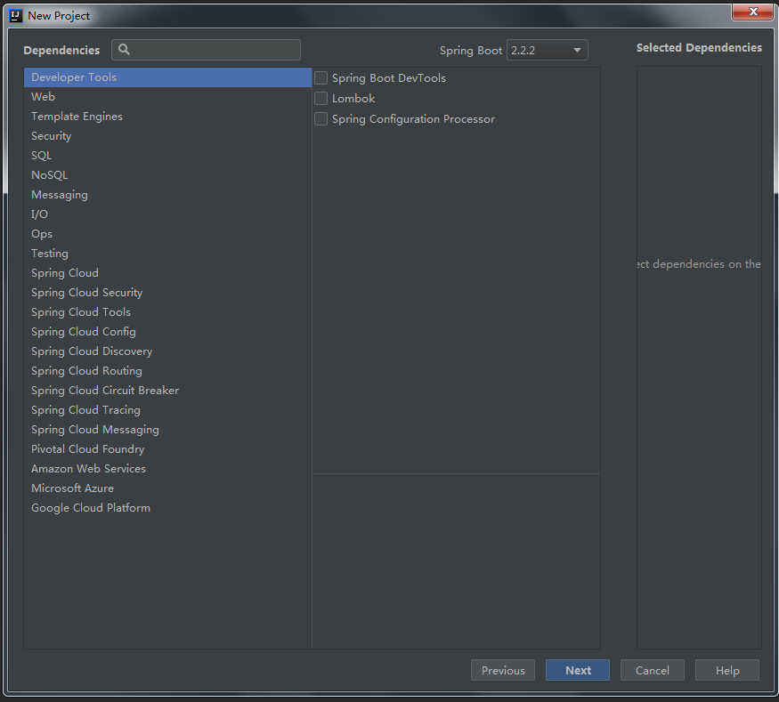Select Developer Tools category

[x=168, y=77]
